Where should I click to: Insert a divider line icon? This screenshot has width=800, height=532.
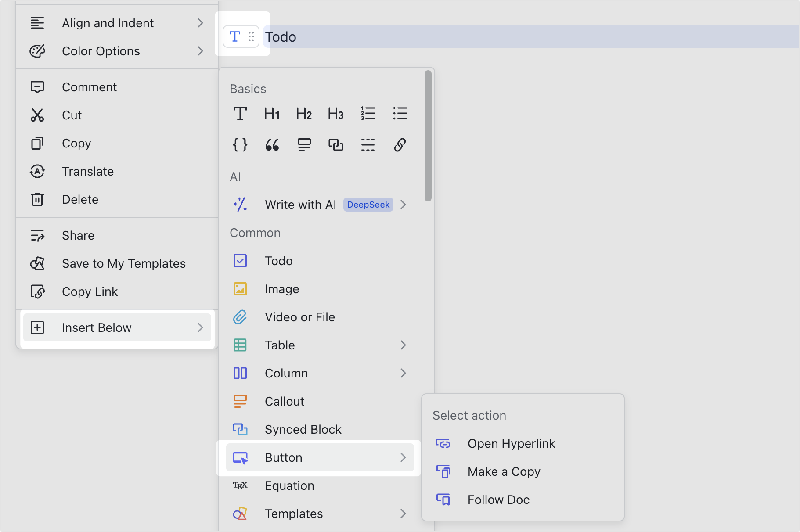click(368, 145)
